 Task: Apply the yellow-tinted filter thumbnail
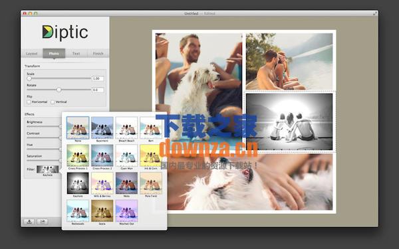[151, 155]
